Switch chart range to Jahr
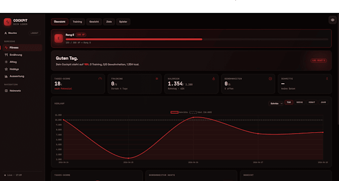Image resolution: width=339 pixels, height=181 pixels. click(x=324, y=102)
